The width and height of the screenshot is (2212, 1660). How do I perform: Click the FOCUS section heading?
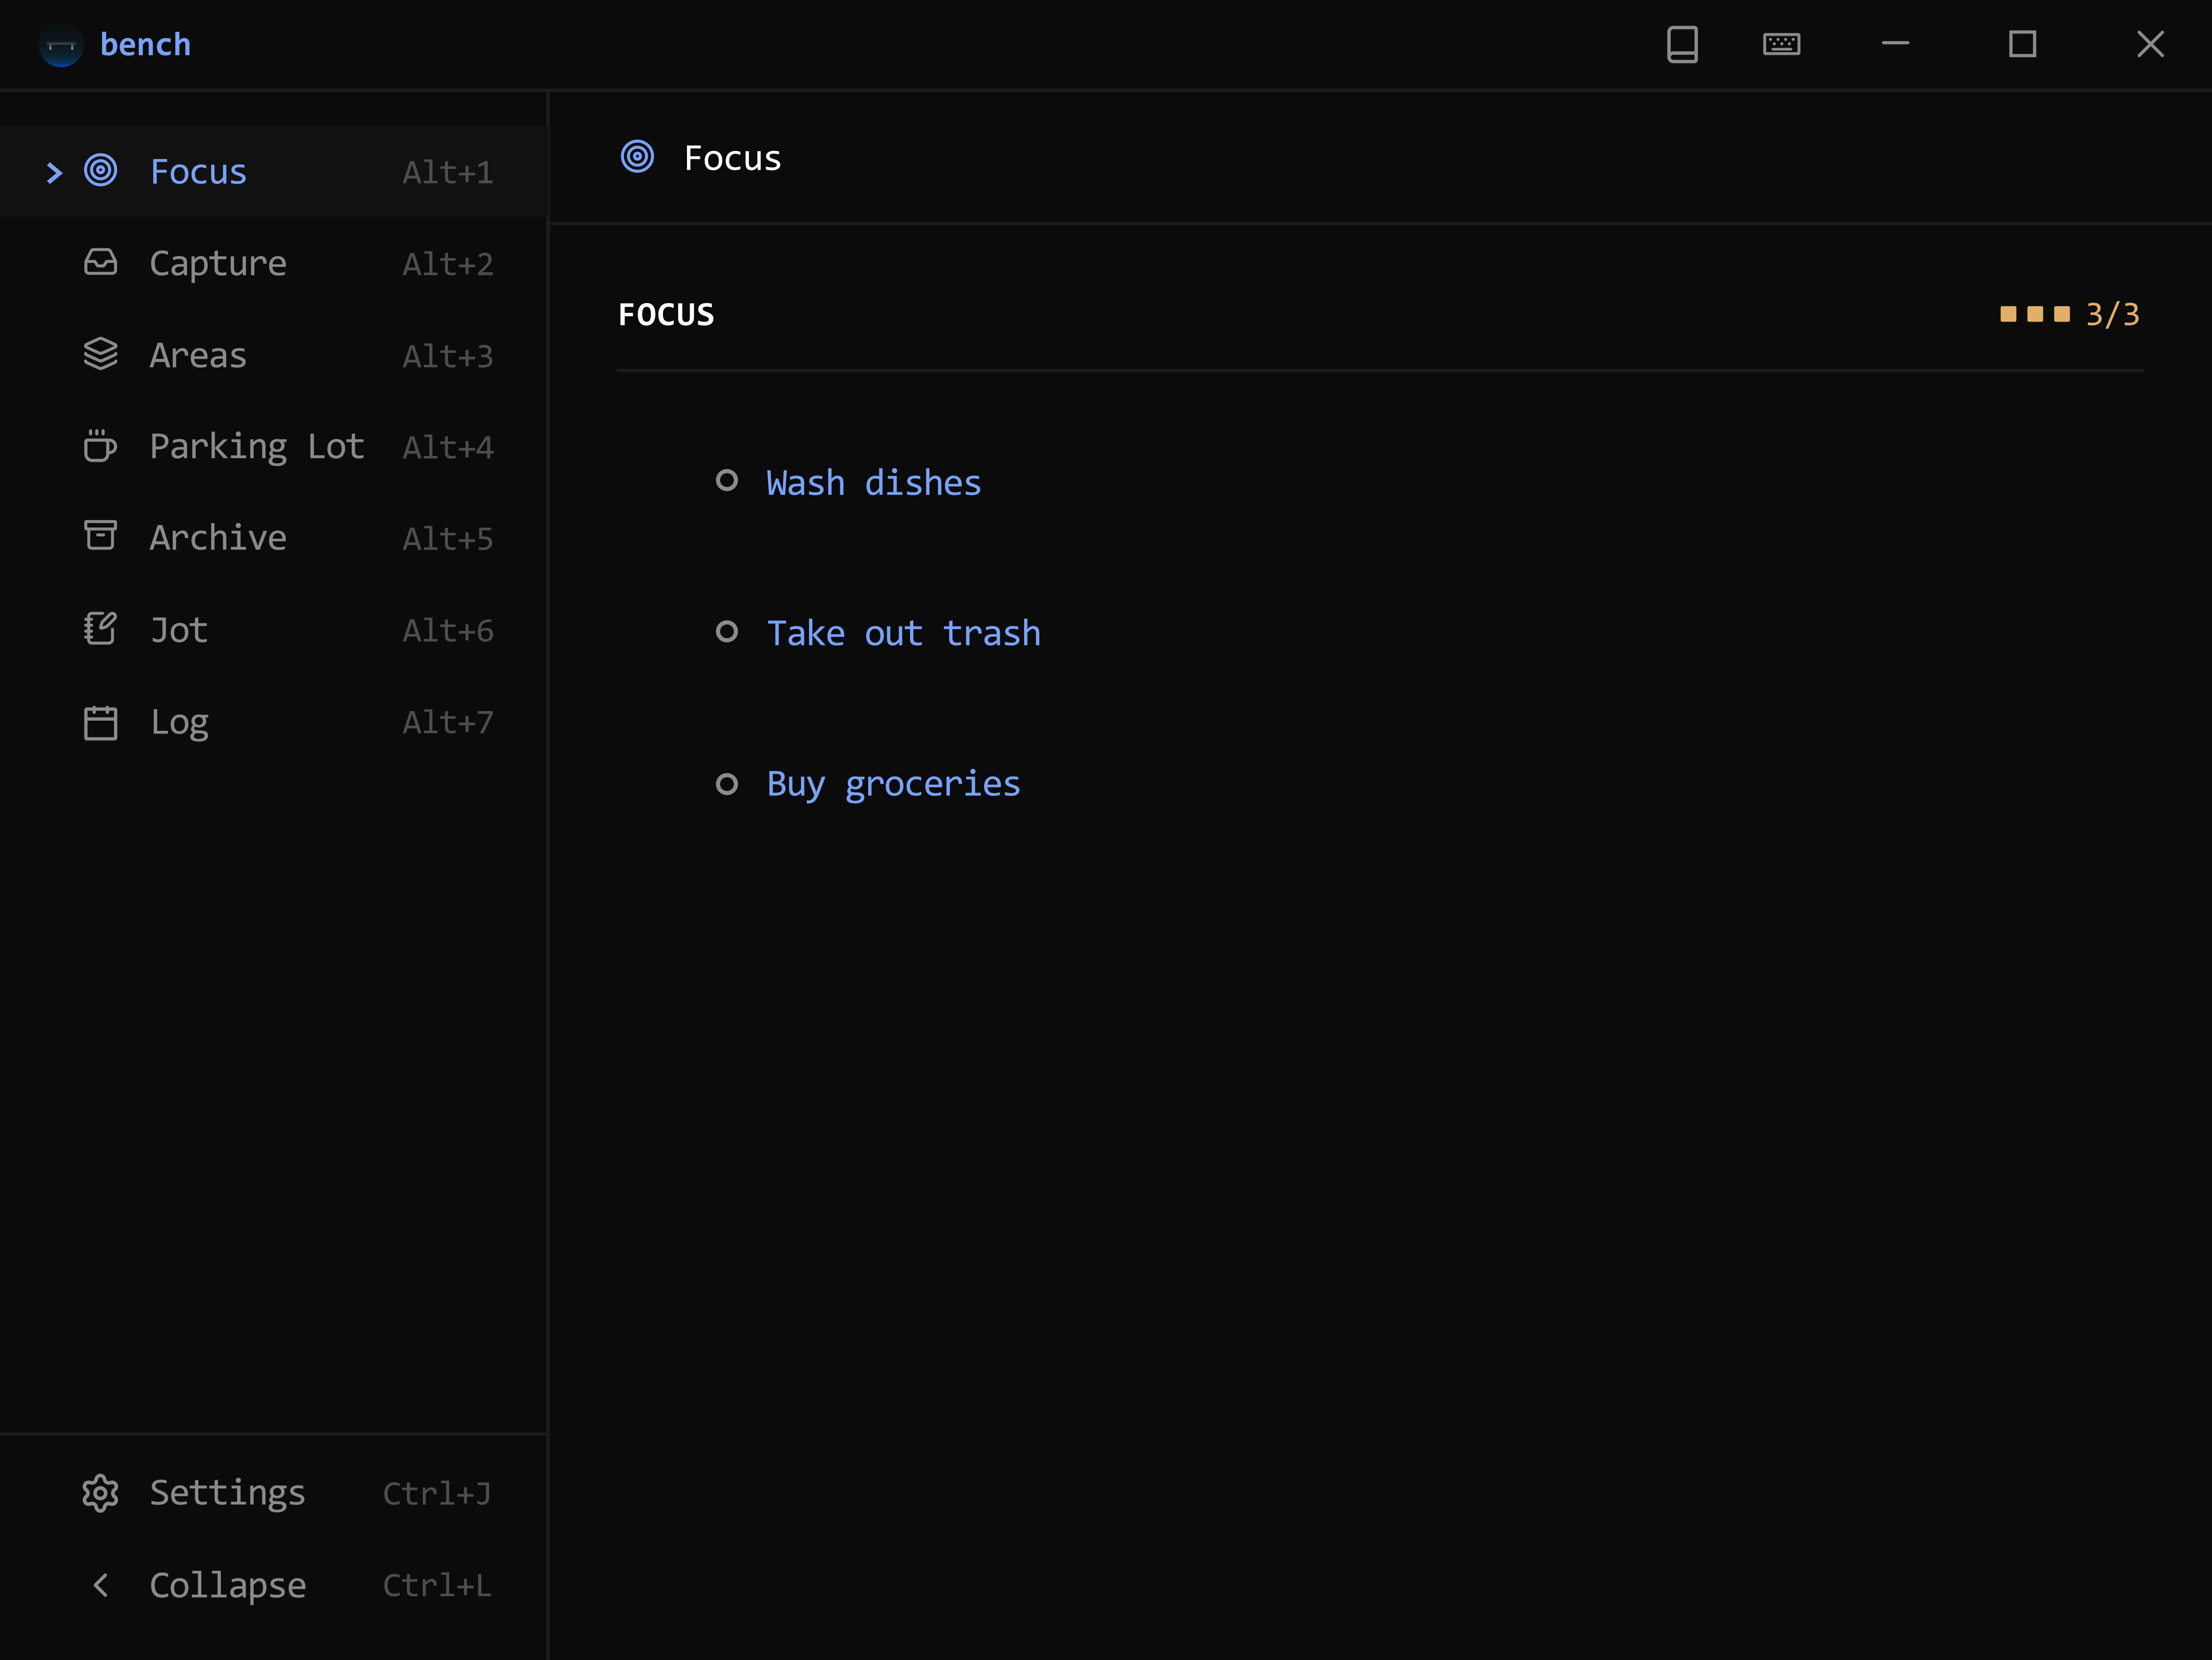click(x=667, y=315)
